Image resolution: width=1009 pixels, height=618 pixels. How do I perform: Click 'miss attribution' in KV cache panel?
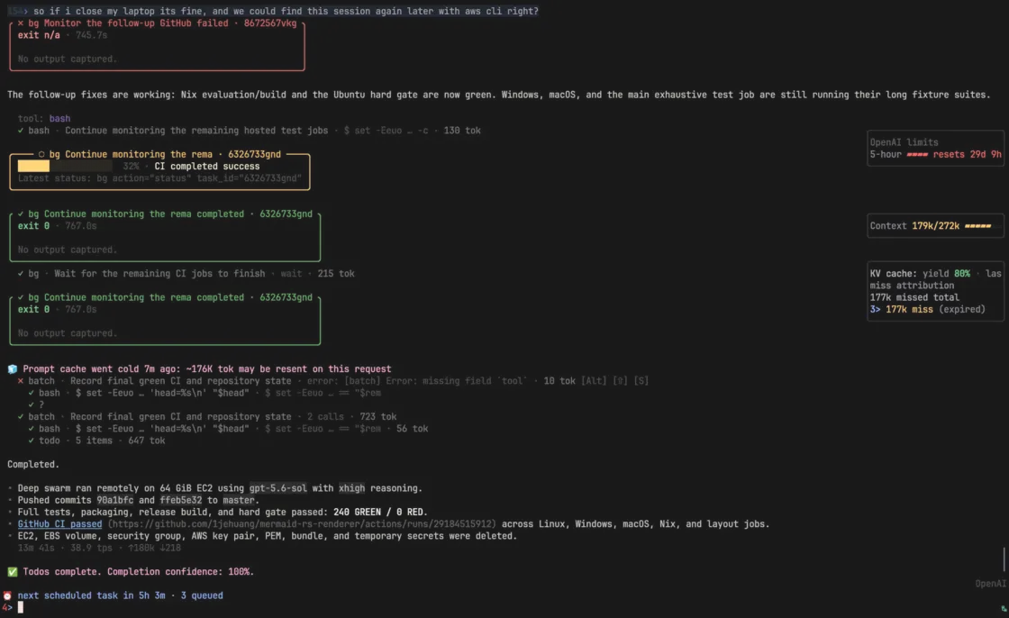click(x=912, y=286)
